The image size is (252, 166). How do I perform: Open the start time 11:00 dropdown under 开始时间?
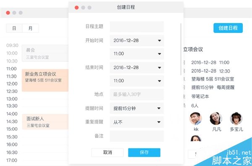pos(137,54)
